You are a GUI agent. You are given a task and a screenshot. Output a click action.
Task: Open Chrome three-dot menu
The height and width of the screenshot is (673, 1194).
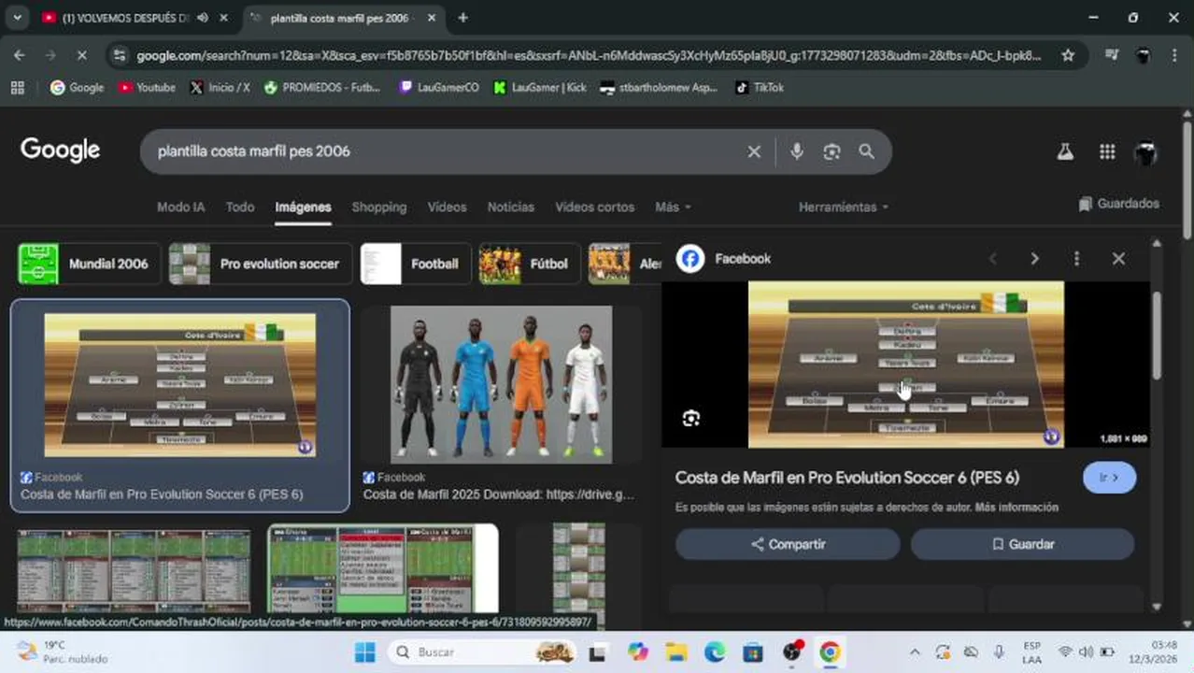coord(1174,56)
